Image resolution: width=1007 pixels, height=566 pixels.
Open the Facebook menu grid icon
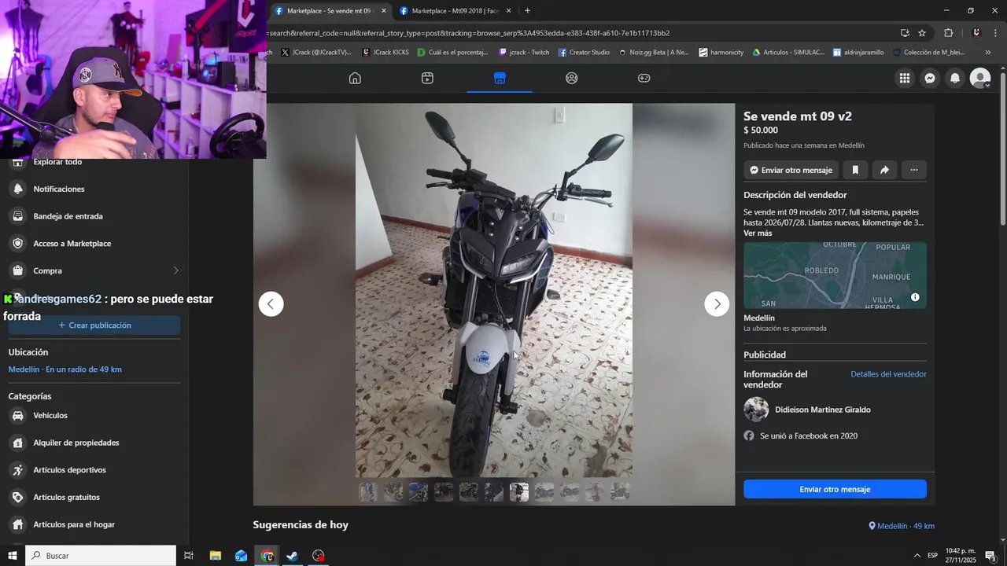coord(905,78)
